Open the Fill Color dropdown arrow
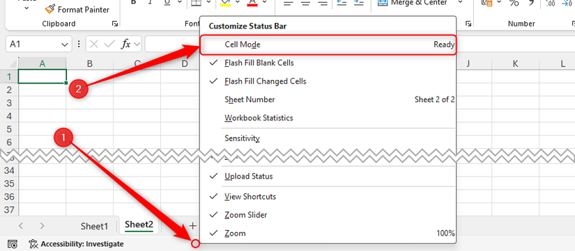This screenshot has width=575, height=251. (237, 2)
